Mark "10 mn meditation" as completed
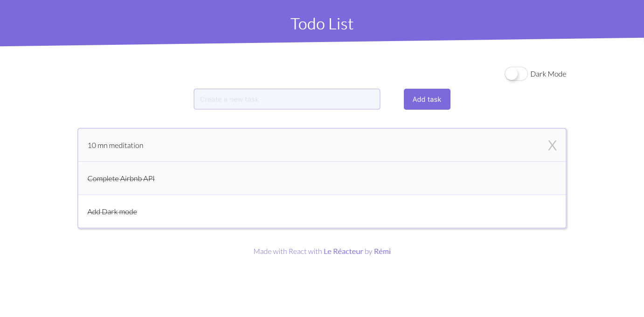This screenshot has width=644, height=317. 115,145
